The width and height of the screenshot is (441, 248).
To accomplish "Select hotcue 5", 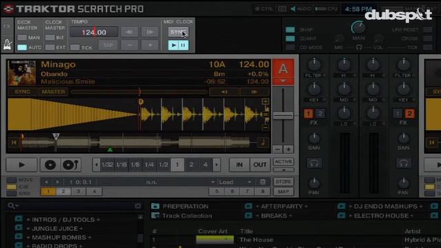I will tap(217, 192).
